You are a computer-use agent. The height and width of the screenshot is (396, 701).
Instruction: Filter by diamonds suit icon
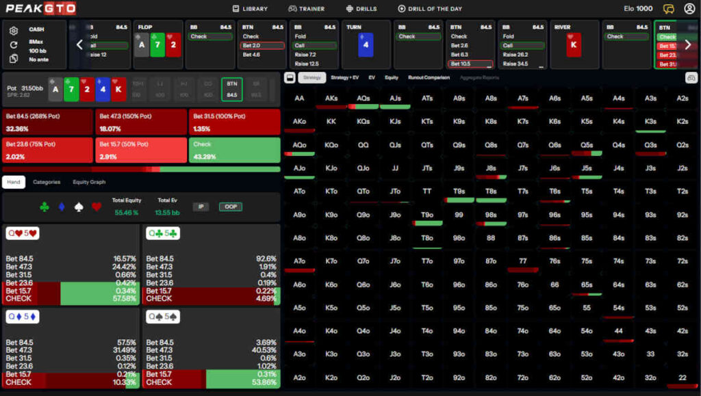62,207
